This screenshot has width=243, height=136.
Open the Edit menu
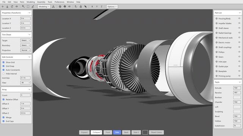pos(9,2)
